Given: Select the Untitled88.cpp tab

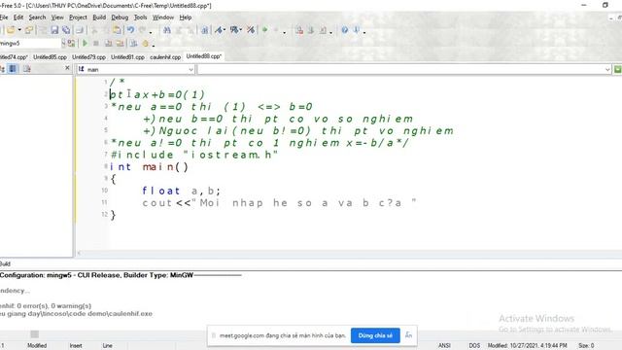Looking at the screenshot, I should tap(203, 56).
